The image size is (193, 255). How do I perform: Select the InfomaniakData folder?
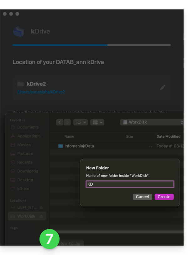79,146
